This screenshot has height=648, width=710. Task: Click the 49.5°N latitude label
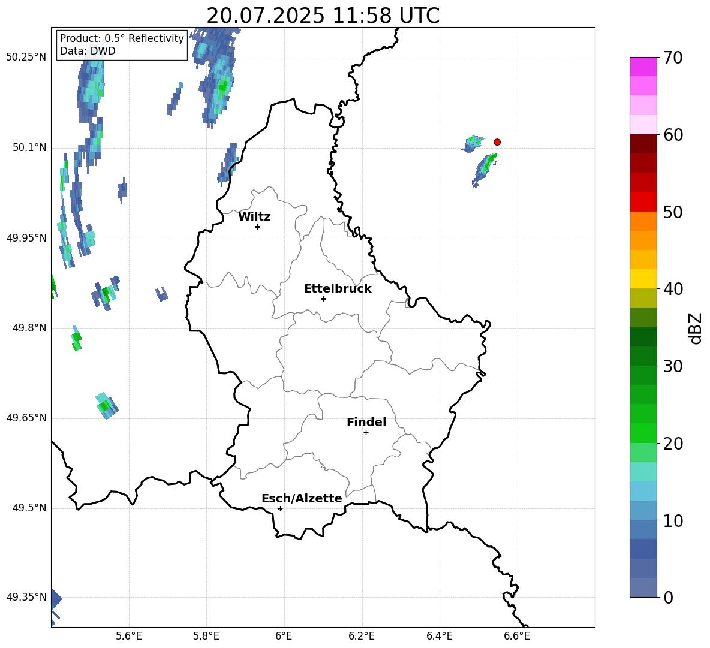tap(29, 507)
